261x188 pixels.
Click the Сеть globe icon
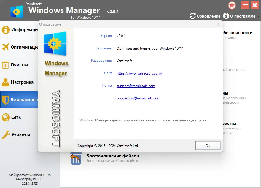point(6,117)
